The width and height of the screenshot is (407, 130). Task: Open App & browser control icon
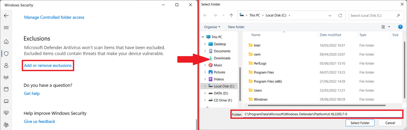(6, 89)
